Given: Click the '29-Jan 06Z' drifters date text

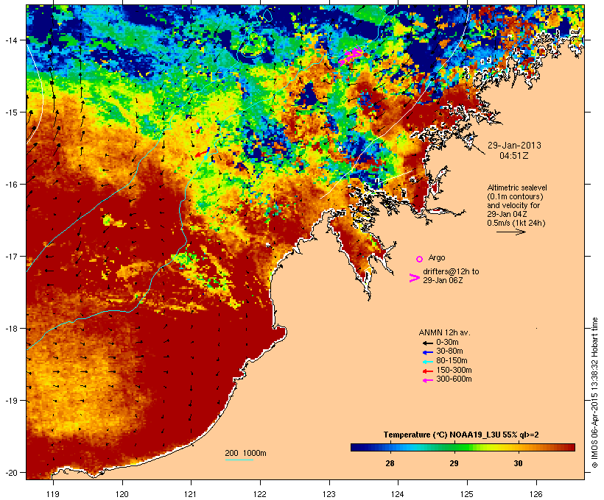Looking at the screenshot, I should tap(443, 280).
